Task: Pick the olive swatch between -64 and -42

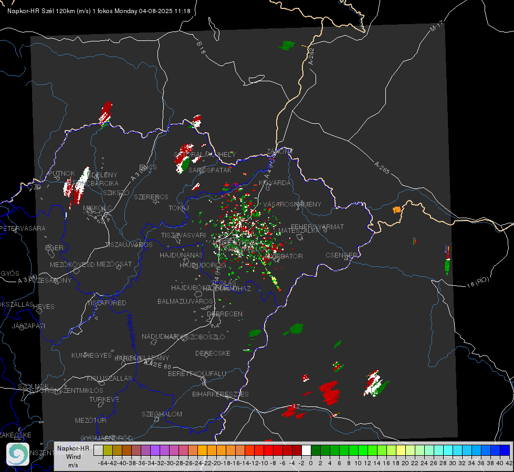Action: (108, 450)
